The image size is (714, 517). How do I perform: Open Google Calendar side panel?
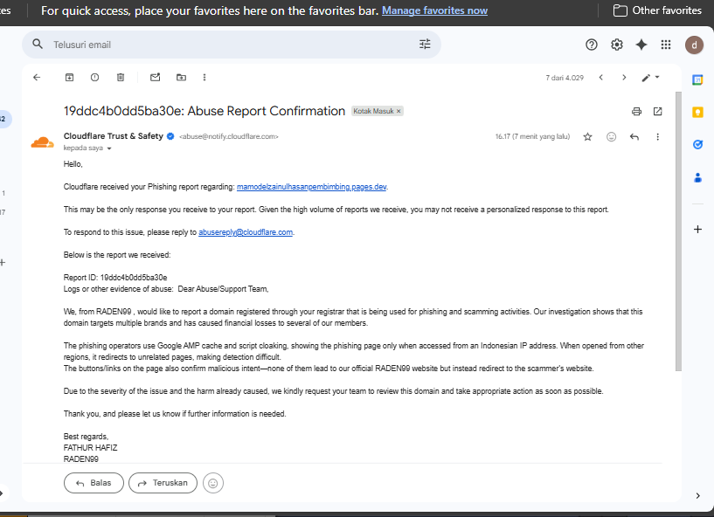pos(697,80)
